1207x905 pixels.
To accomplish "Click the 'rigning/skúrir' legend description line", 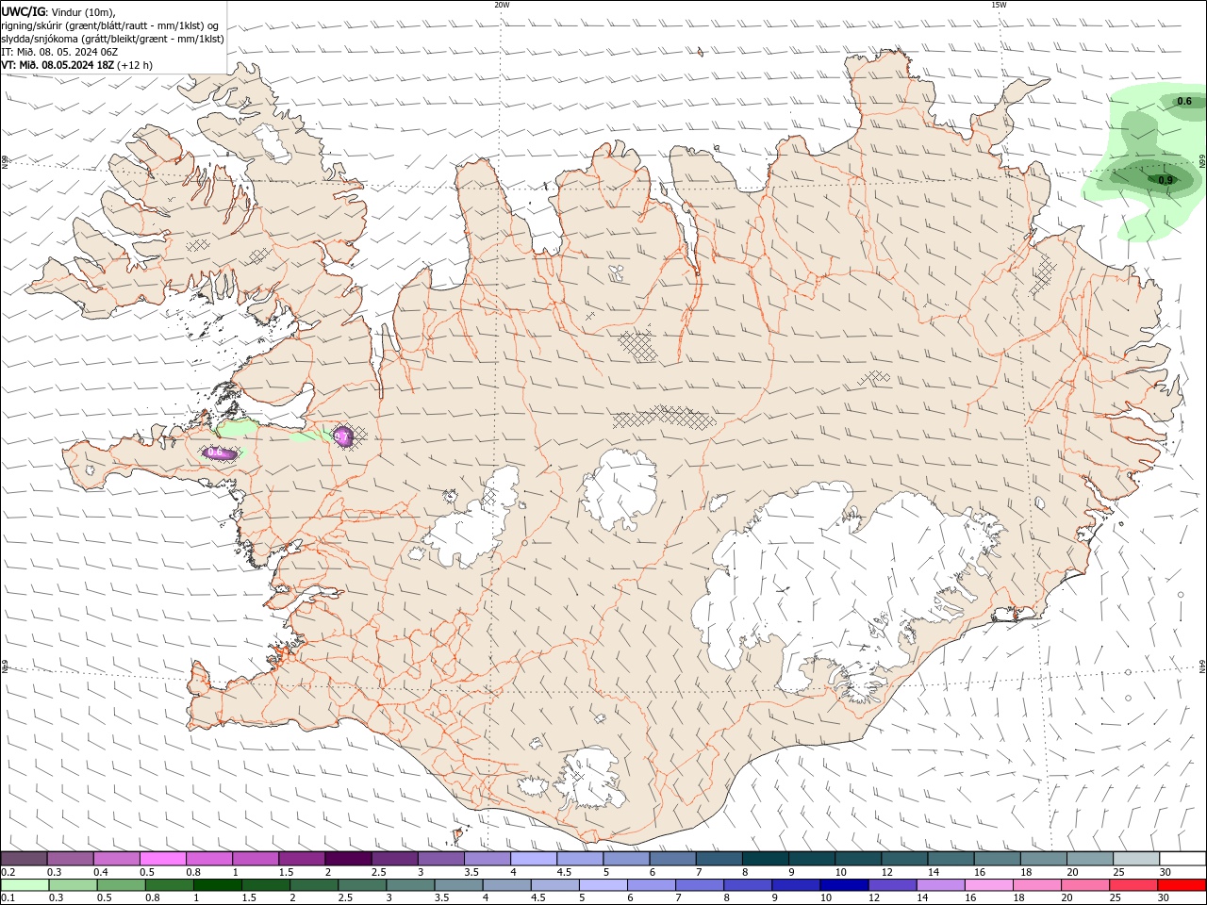I will click(110, 25).
